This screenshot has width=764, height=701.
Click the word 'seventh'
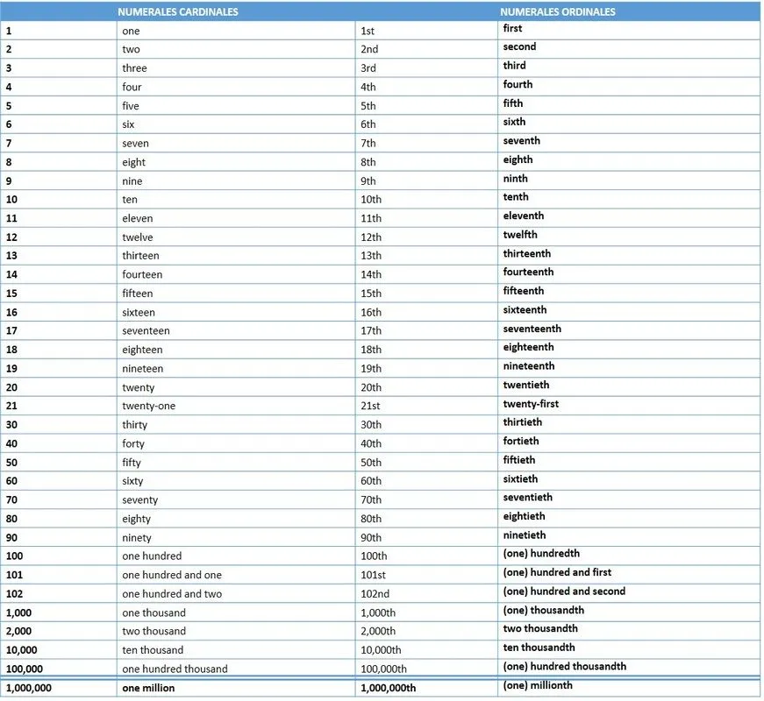tap(522, 141)
